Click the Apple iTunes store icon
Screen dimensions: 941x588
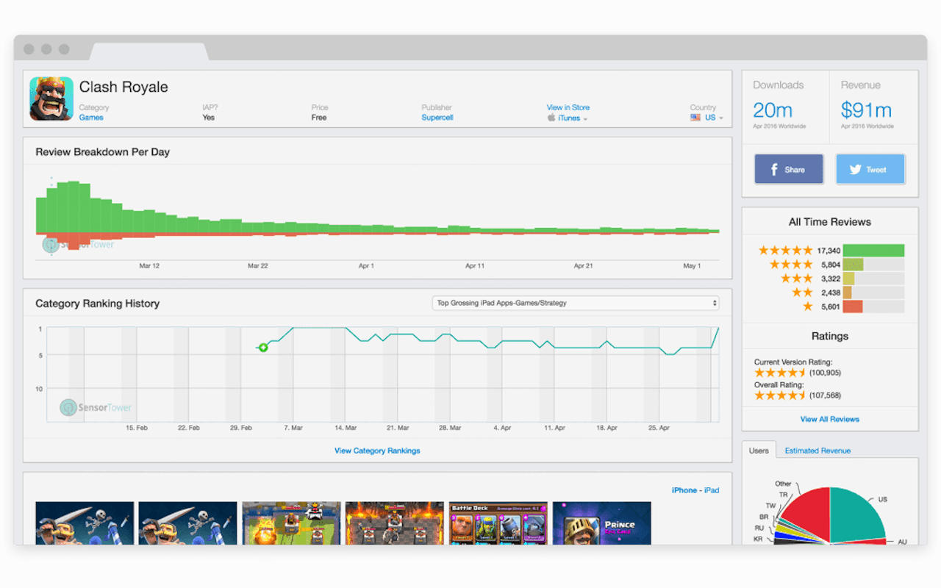tap(551, 118)
